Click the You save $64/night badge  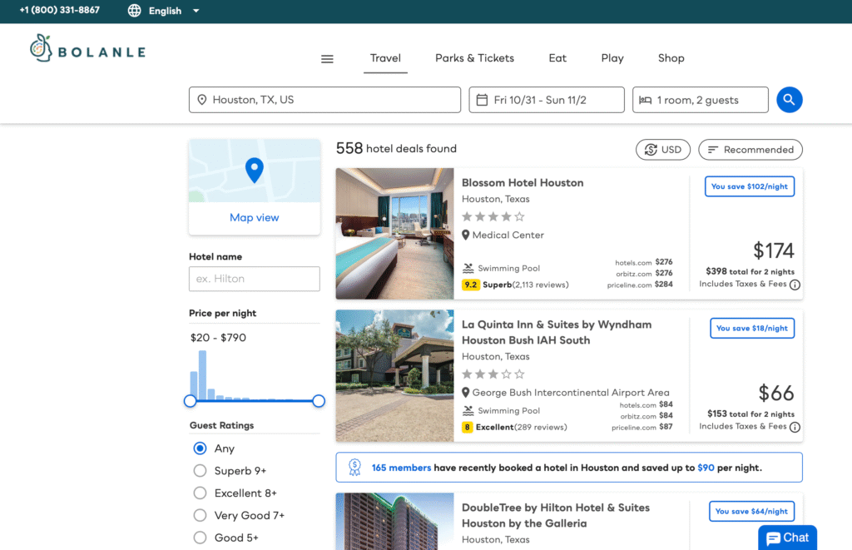752,512
